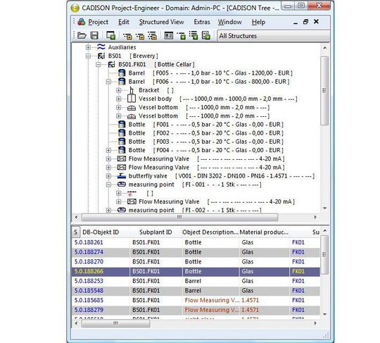Click the barrel icon for F006

(122, 82)
